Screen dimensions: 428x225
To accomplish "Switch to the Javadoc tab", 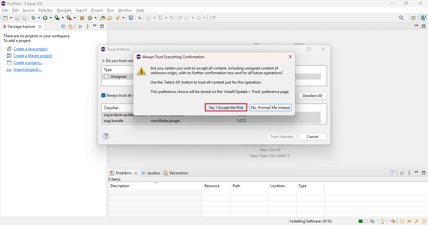I will (x=151, y=173).
